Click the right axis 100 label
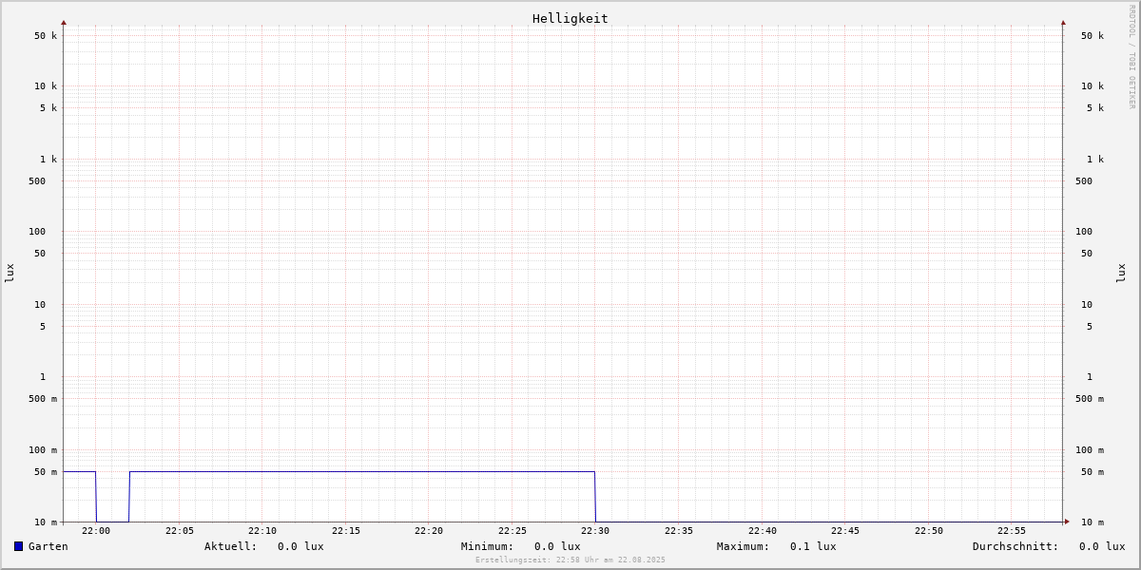Viewport: 1141px width, 570px height. click(x=1084, y=232)
